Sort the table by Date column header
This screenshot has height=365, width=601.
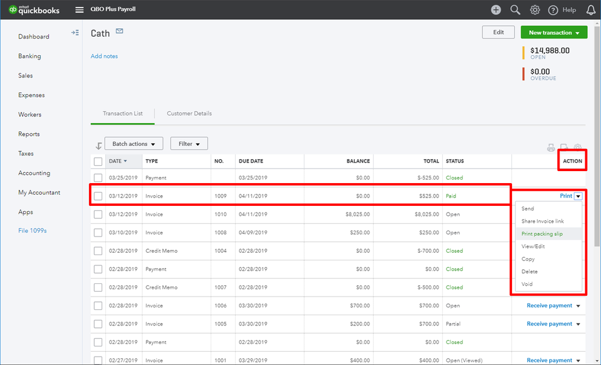click(x=117, y=161)
